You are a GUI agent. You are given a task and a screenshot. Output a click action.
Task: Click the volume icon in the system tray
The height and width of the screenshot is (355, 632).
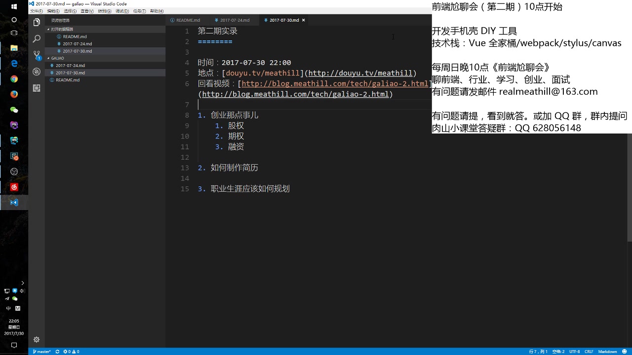pos(22,291)
